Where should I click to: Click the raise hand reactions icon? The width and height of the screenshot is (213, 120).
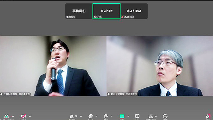tap(106, 116)
